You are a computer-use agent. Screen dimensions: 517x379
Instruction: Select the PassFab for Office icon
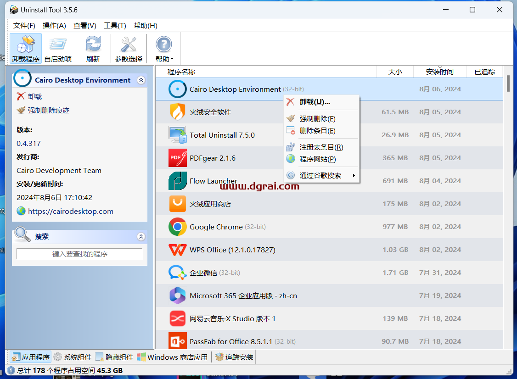[x=177, y=341]
